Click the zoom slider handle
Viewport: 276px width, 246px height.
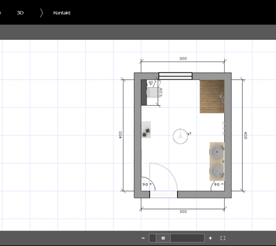tap(163, 238)
